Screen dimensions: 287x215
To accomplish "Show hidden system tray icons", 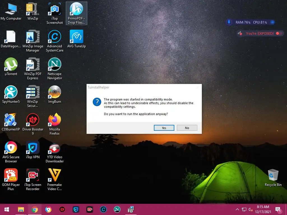I will [x=237, y=209].
